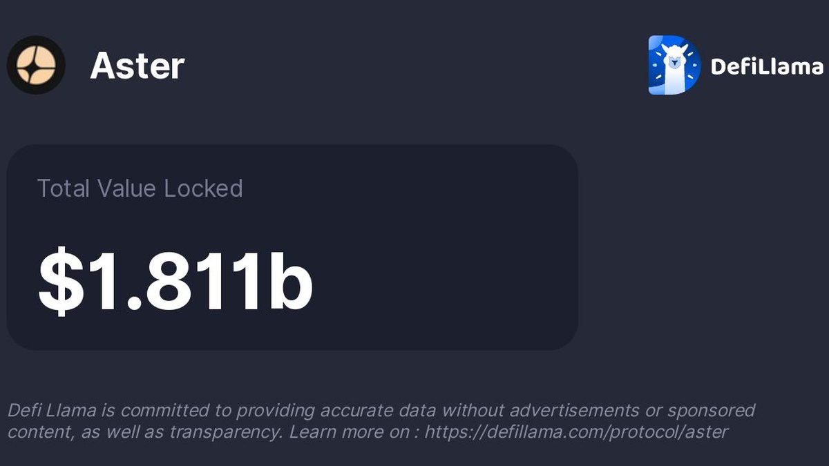Viewport: 829px width, 466px height.
Task: Click the Total Value Locked label
Action: (x=140, y=188)
